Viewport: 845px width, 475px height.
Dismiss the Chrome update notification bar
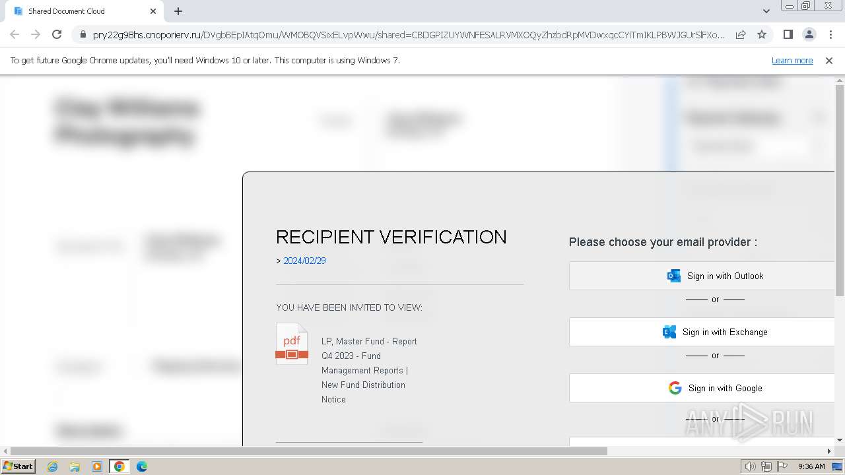pyautogui.click(x=829, y=60)
